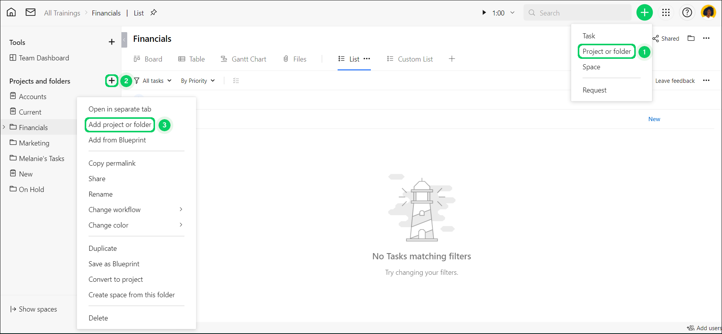This screenshot has width=722, height=334.
Task: Click the mass edit checklist icon
Action: click(x=236, y=81)
